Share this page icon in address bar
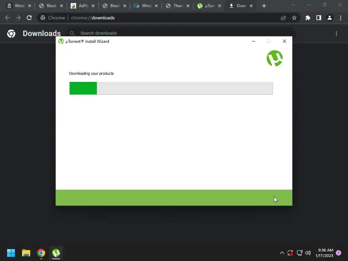The width and height of the screenshot is (348, 261). click(283, 18)
